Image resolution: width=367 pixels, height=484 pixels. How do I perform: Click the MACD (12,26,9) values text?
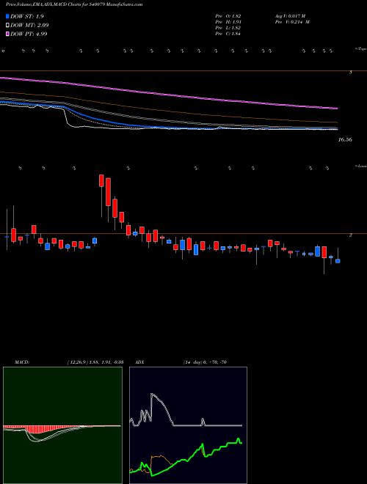(95, 362)
